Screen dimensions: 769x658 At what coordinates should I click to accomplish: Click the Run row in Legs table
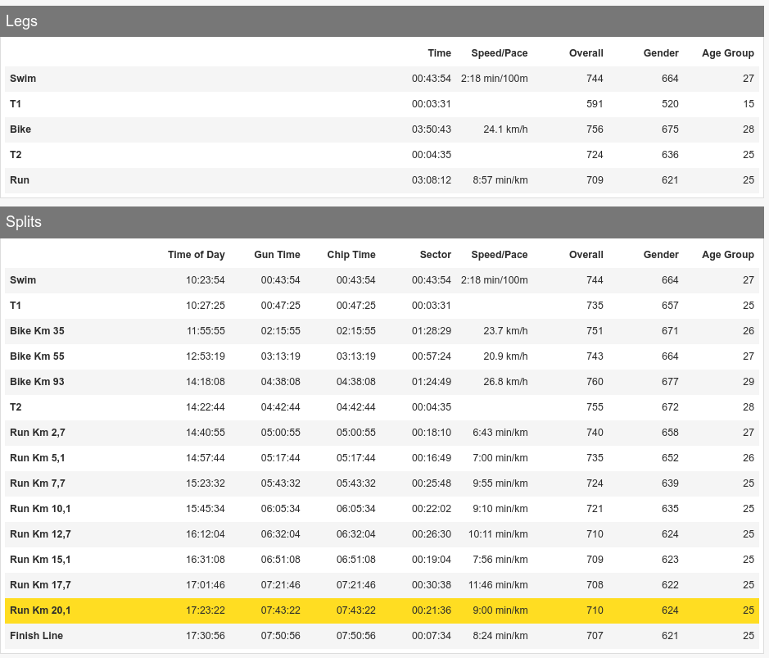tap(382, 180)
